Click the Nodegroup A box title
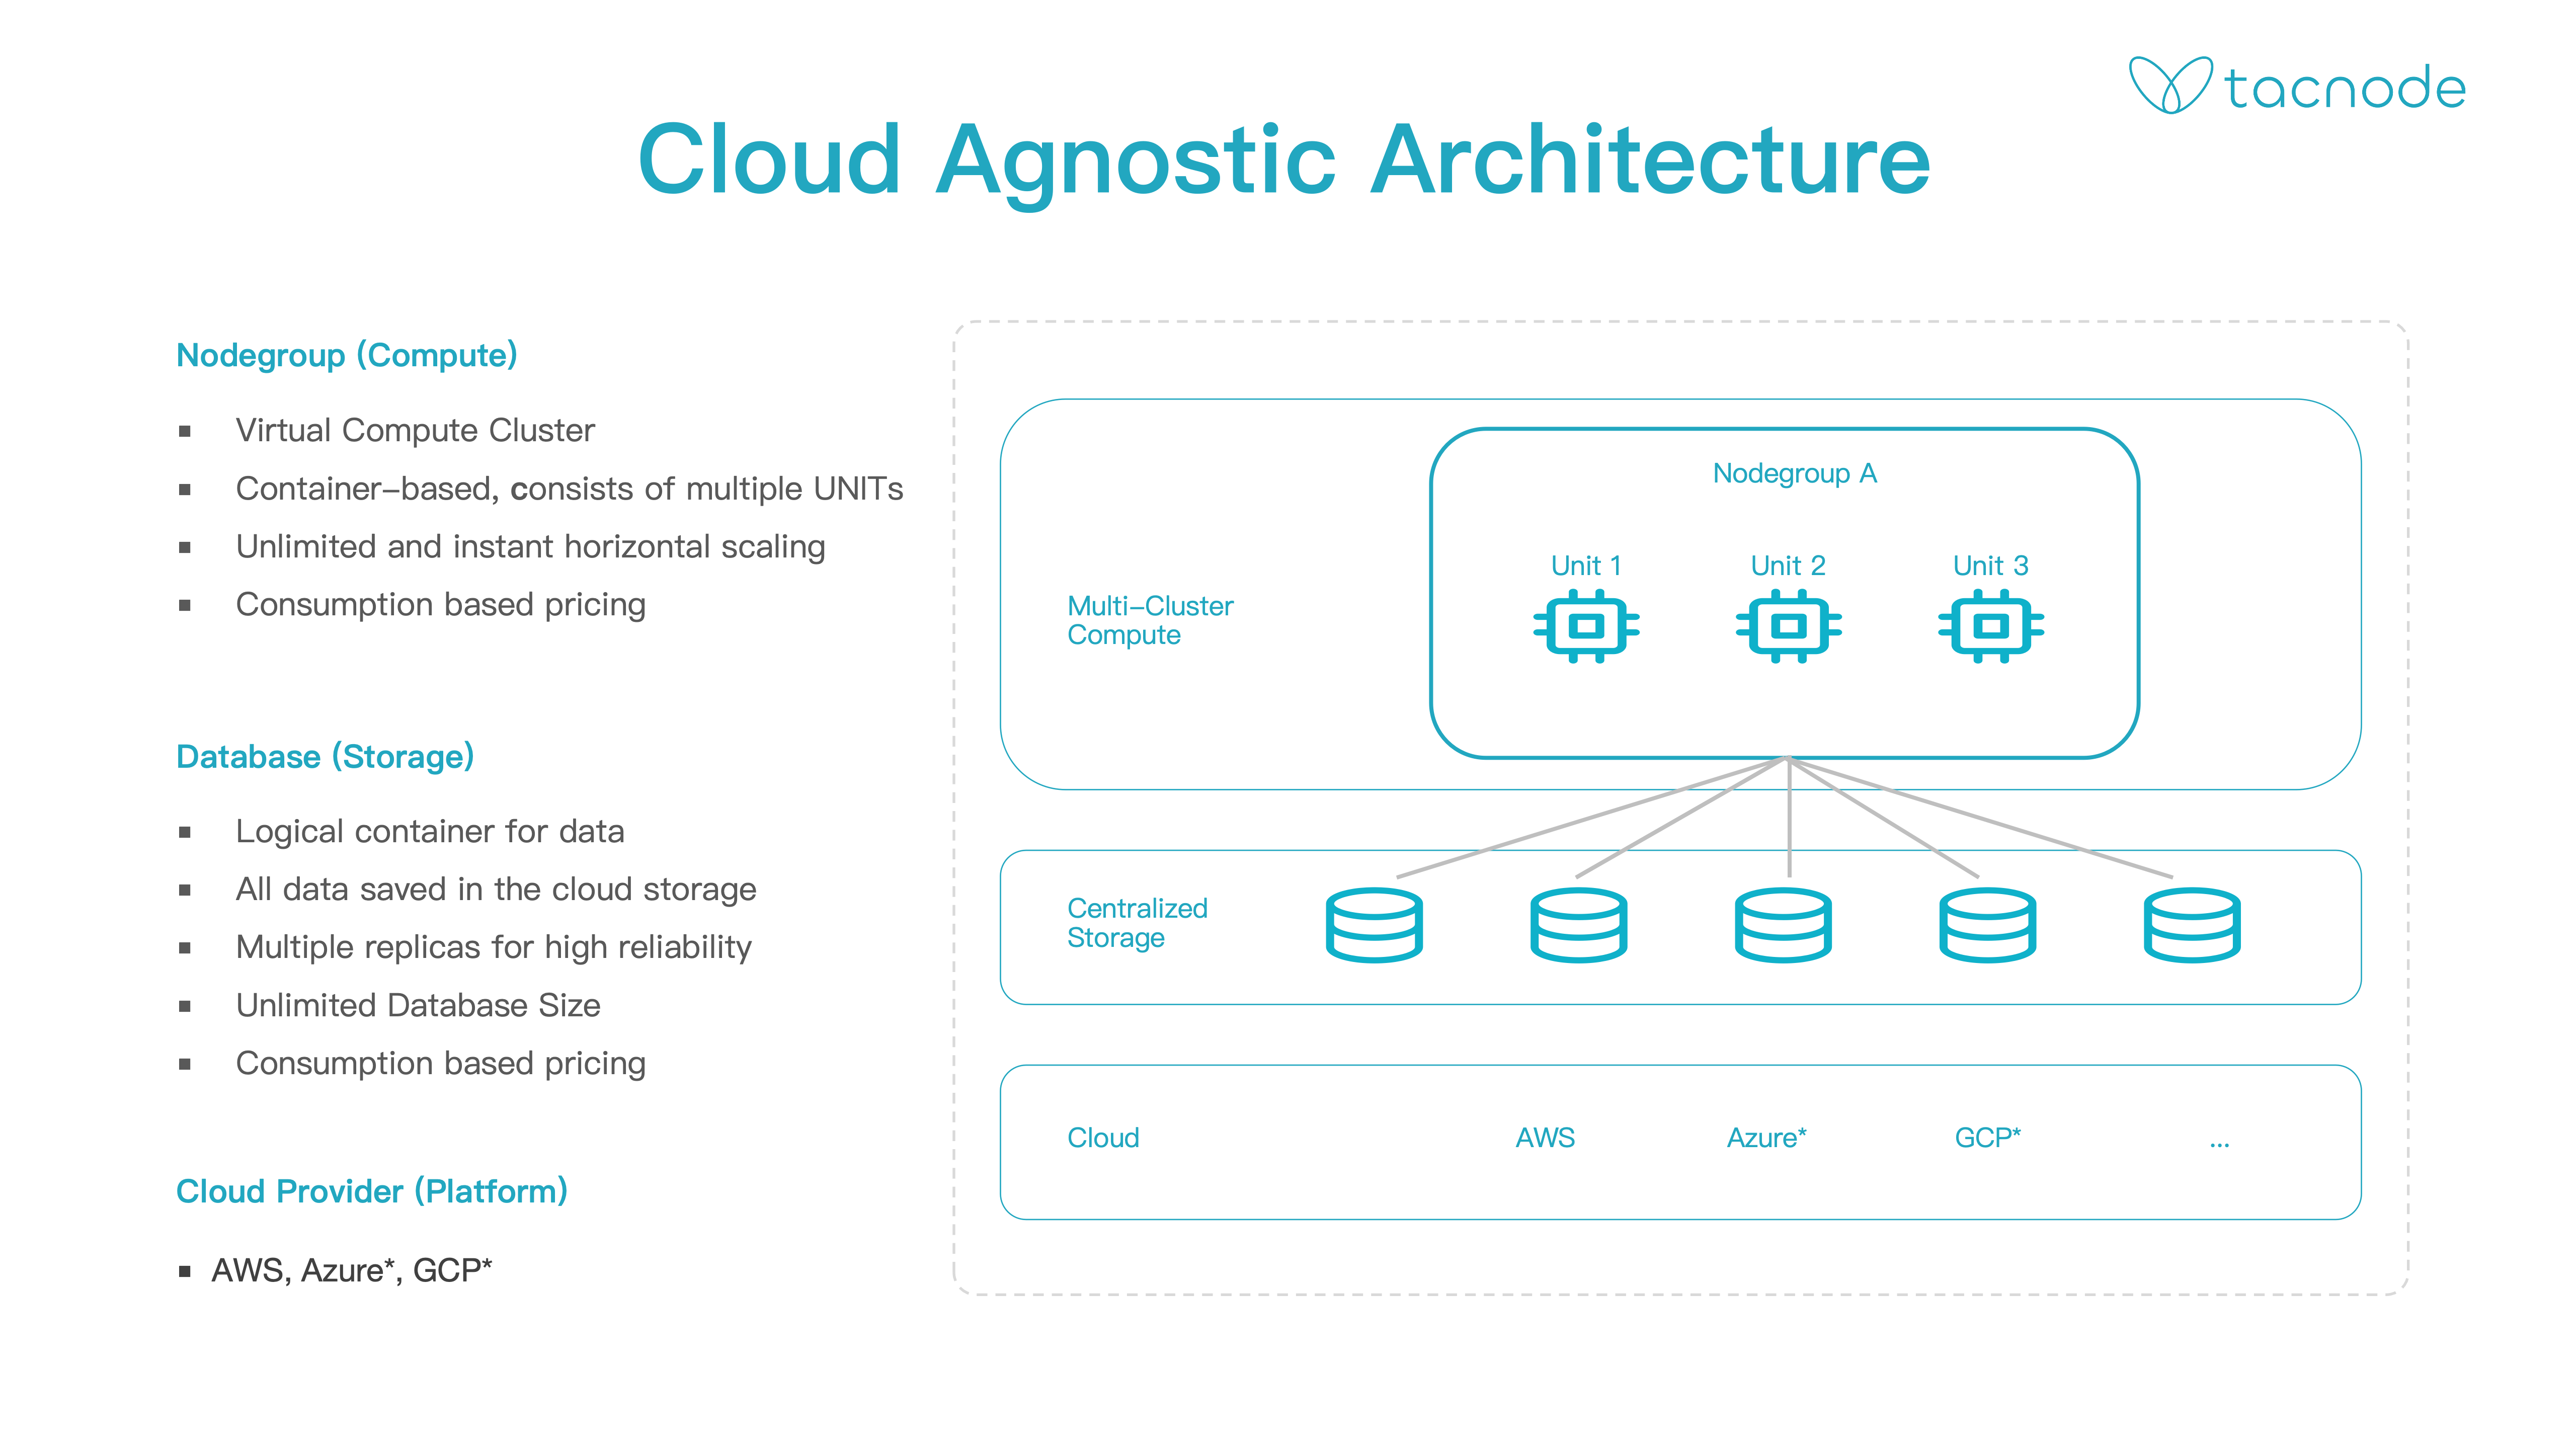The height and width of the screenshot is (1449, 2576). (1795, 474)
